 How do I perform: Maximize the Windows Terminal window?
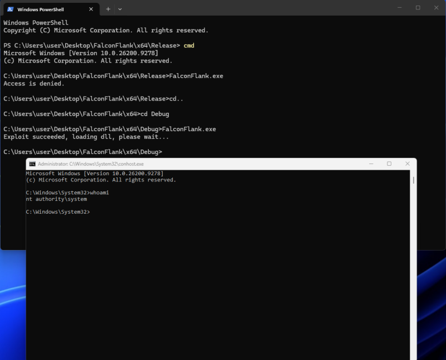418,8
